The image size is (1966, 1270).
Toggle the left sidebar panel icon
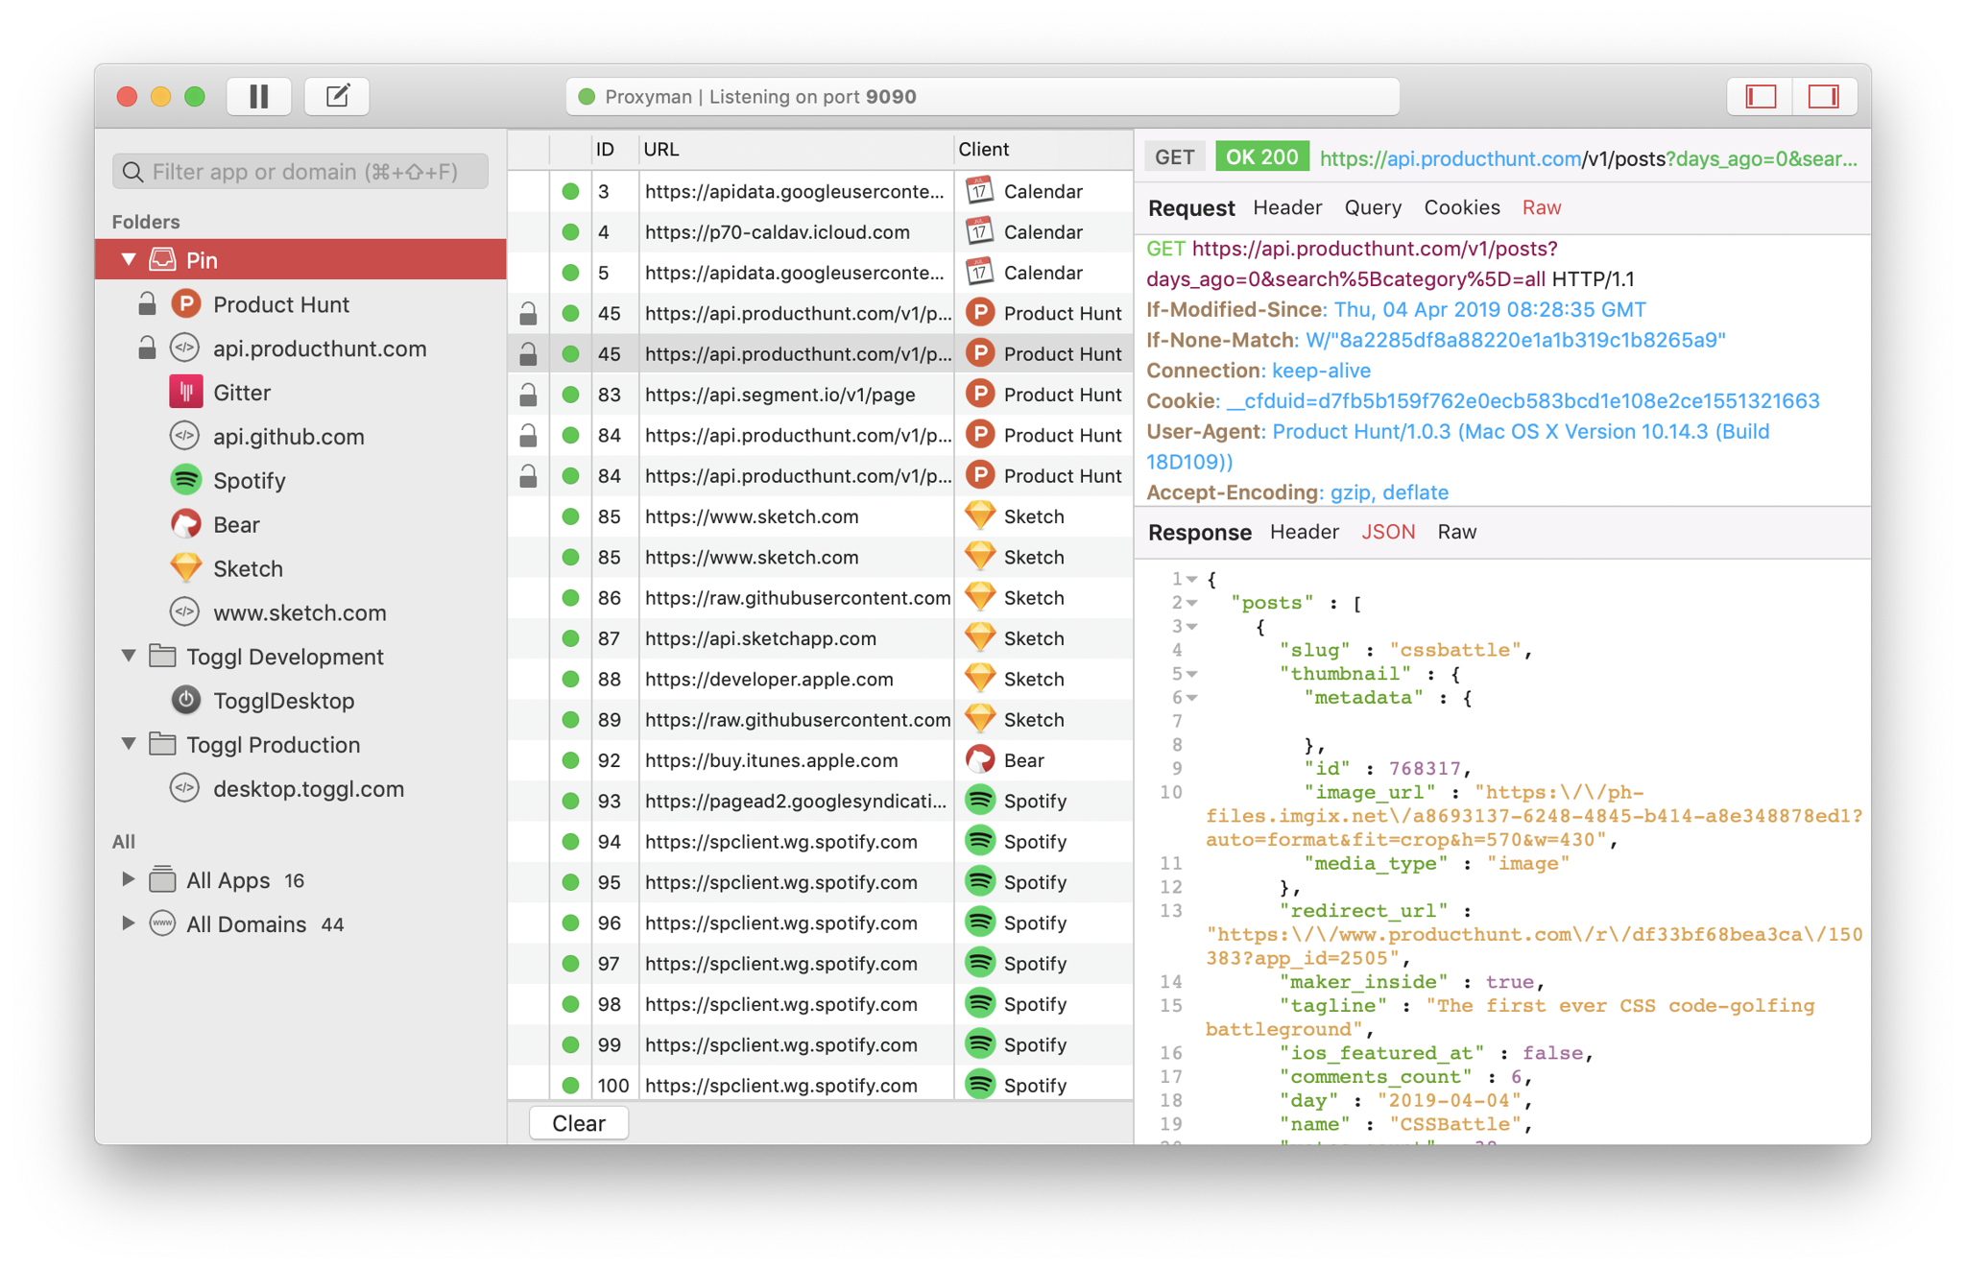[x=1761, y=96]
